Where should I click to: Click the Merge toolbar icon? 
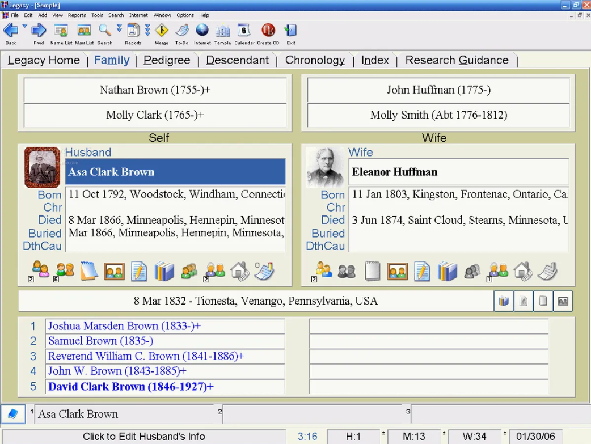pos(162,31)
